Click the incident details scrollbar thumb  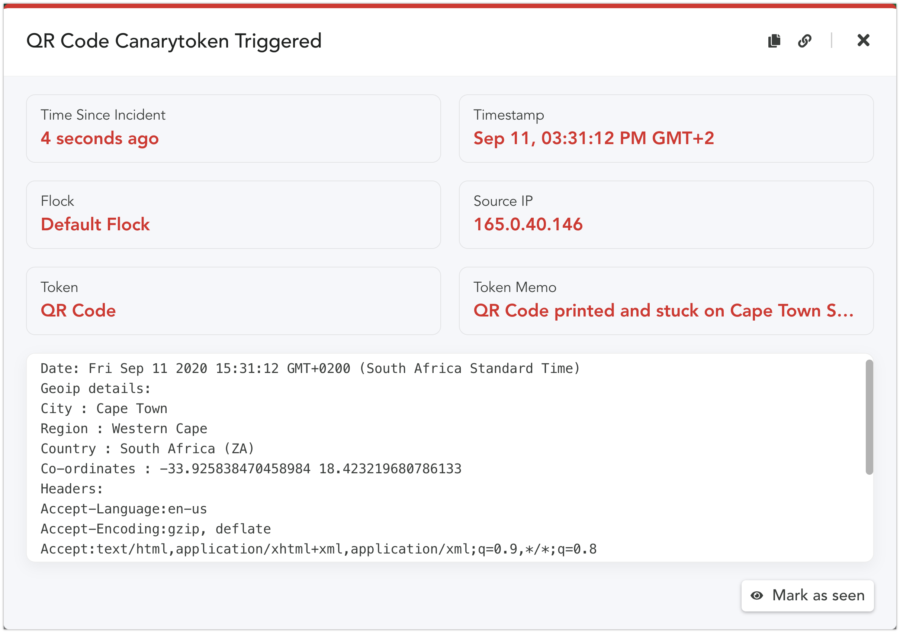[869, 417]
